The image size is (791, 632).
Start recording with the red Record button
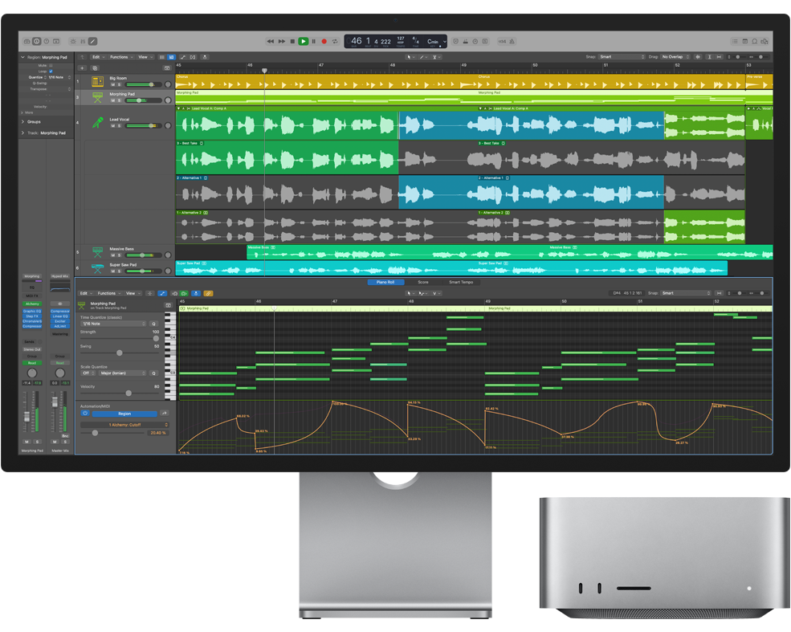324,42
